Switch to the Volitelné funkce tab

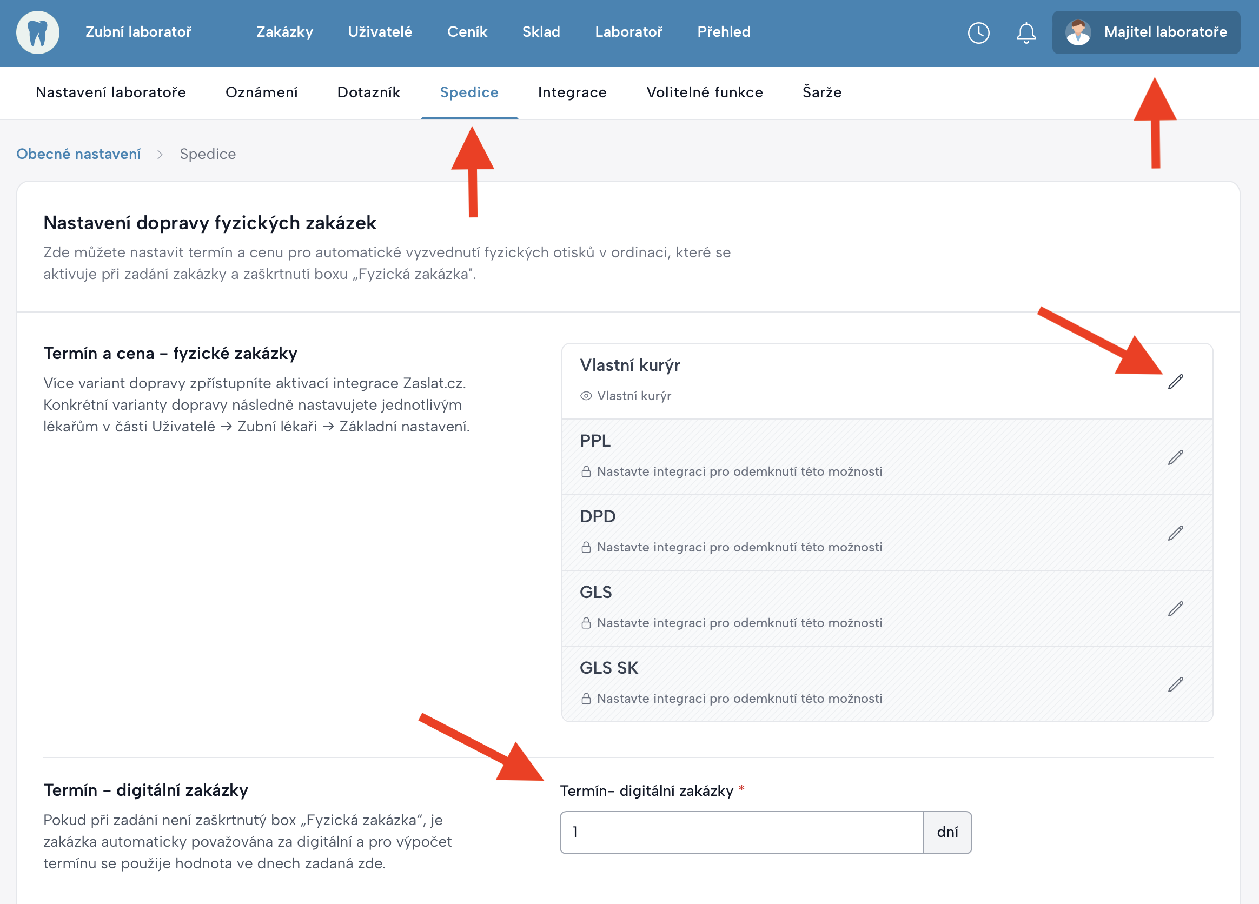point(704,92)
